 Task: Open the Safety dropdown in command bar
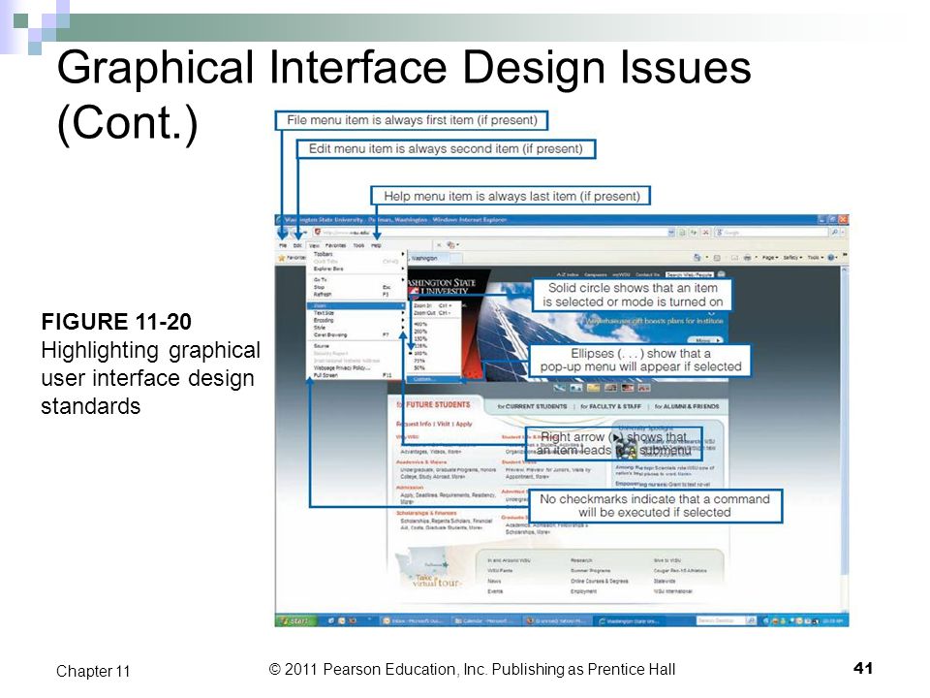click(x=792, y=258)
